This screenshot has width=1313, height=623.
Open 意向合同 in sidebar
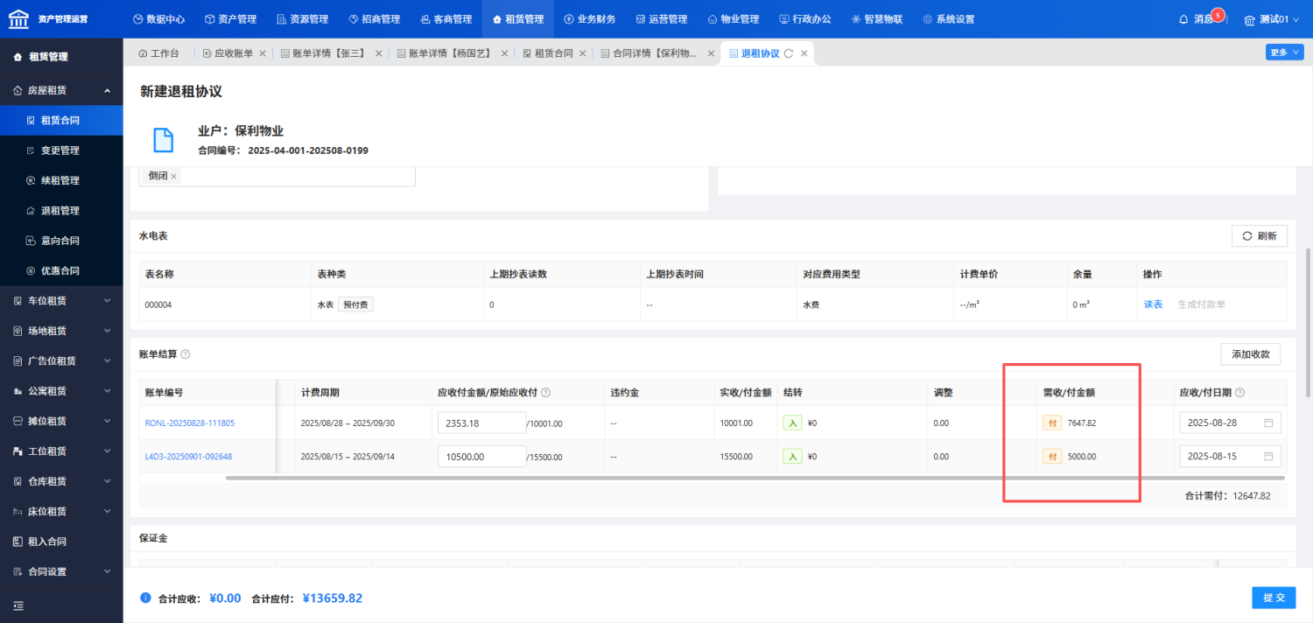61,241
